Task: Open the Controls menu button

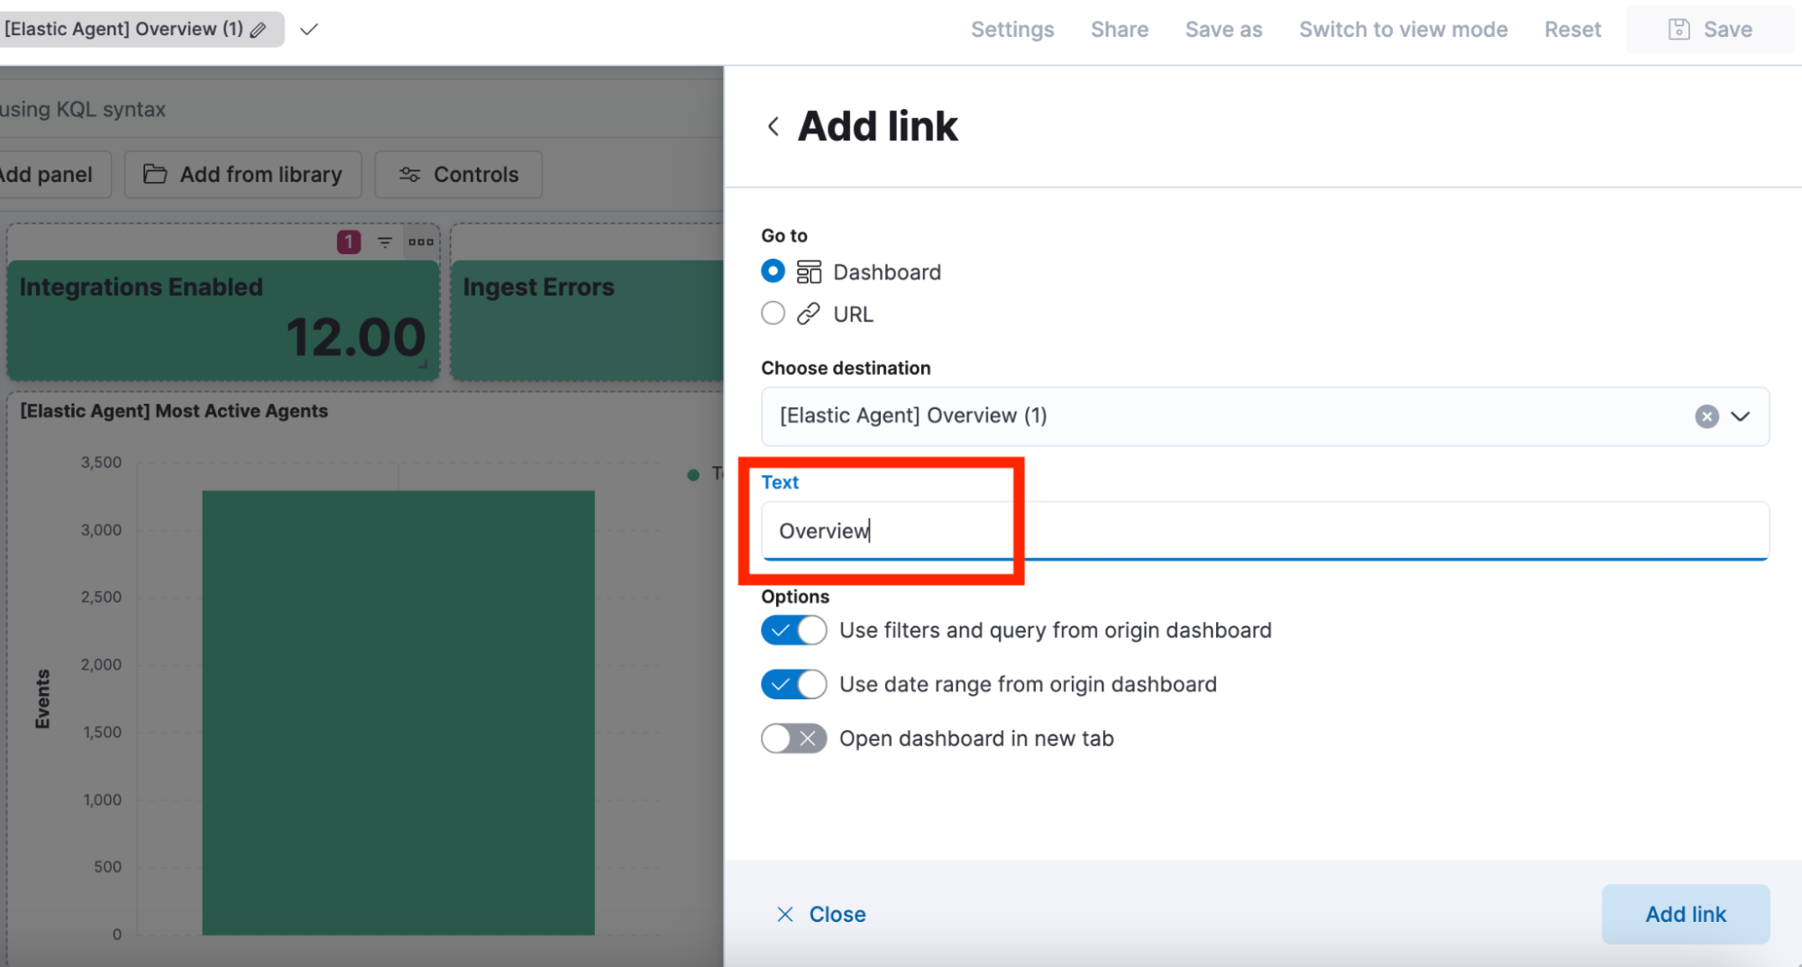Action: [x=459, y=174]
